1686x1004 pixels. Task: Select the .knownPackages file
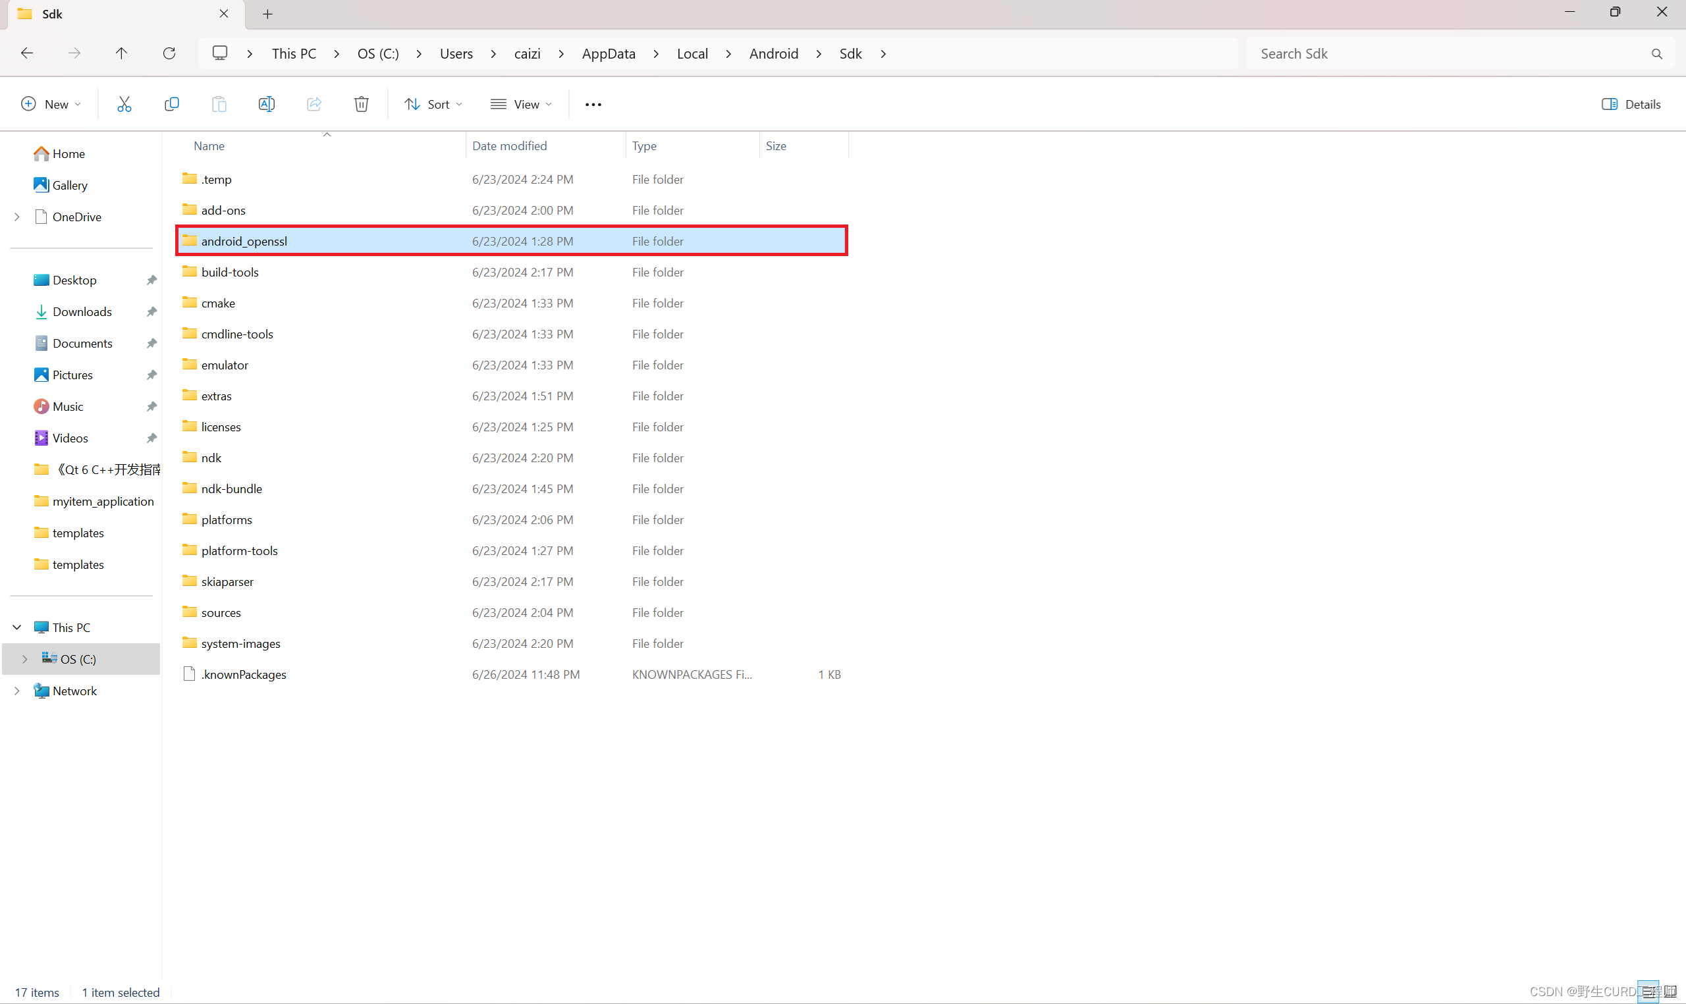512,675
